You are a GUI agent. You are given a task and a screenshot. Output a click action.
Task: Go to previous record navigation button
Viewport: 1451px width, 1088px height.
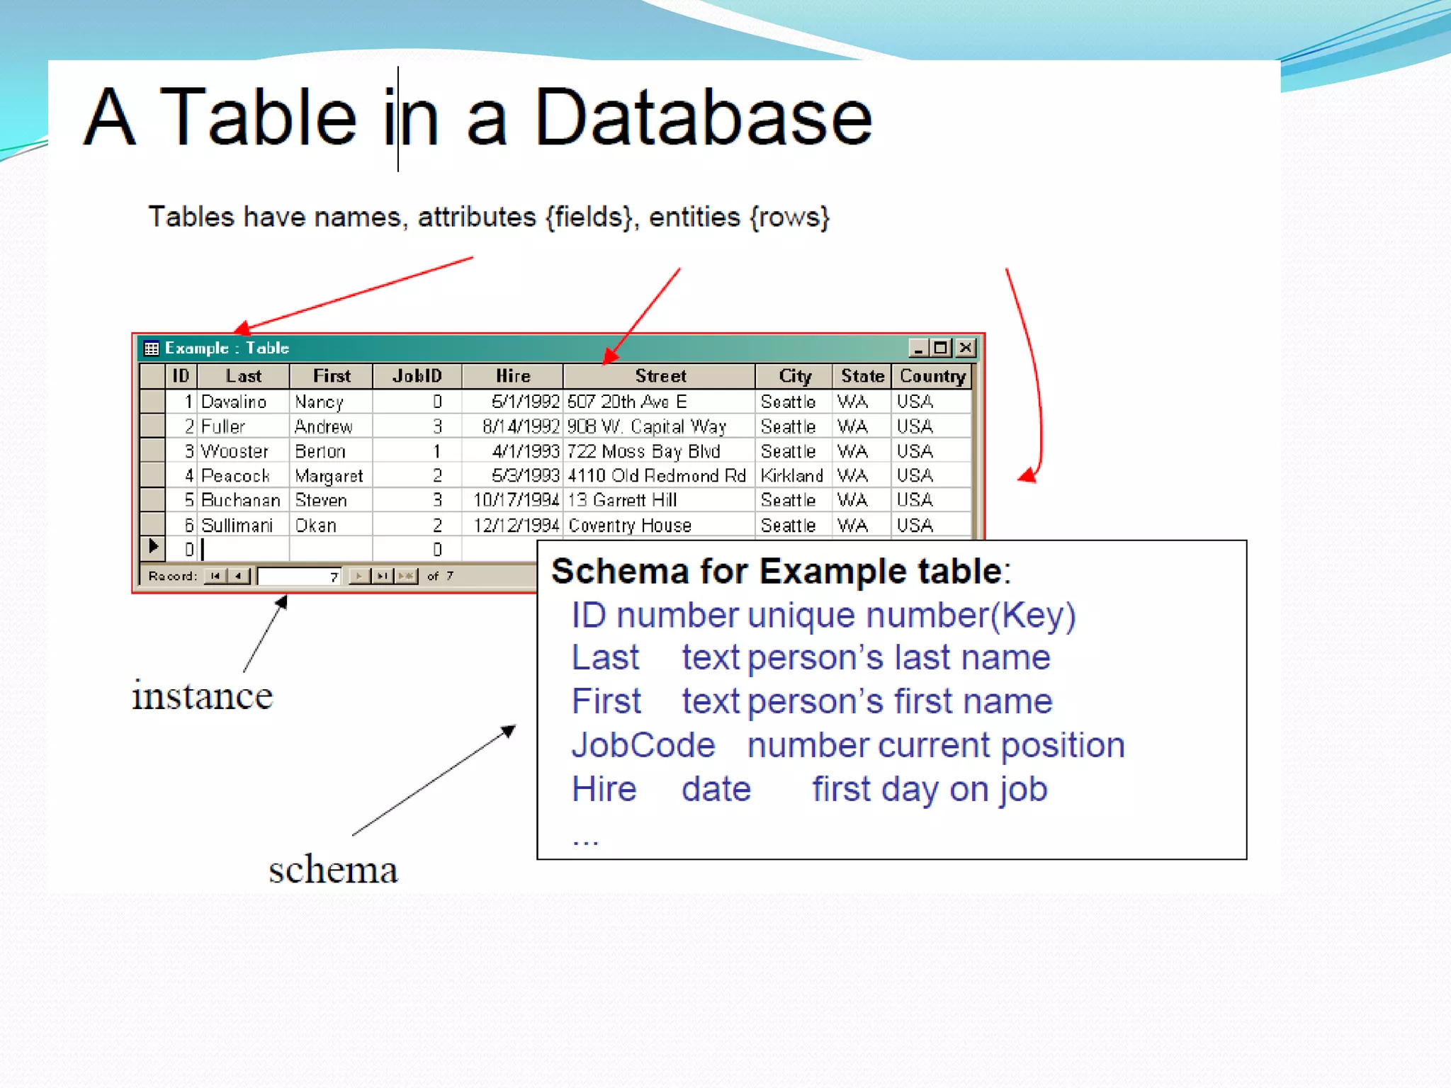pos(239,576)
